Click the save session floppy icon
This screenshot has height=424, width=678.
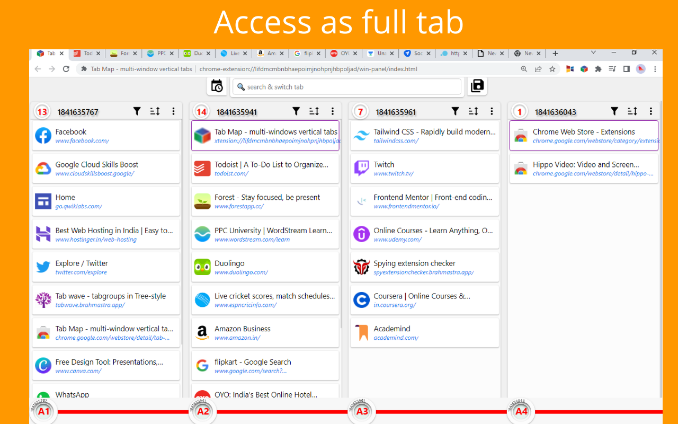477,86
